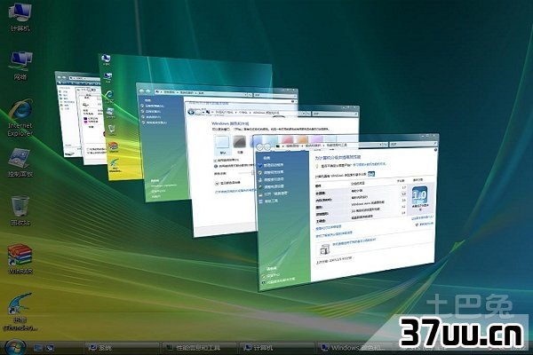The width and height of the screenshot is (533, 355).
Task: Click 更新我的分数 link with shield icon
Action: (x=425, y=225)
